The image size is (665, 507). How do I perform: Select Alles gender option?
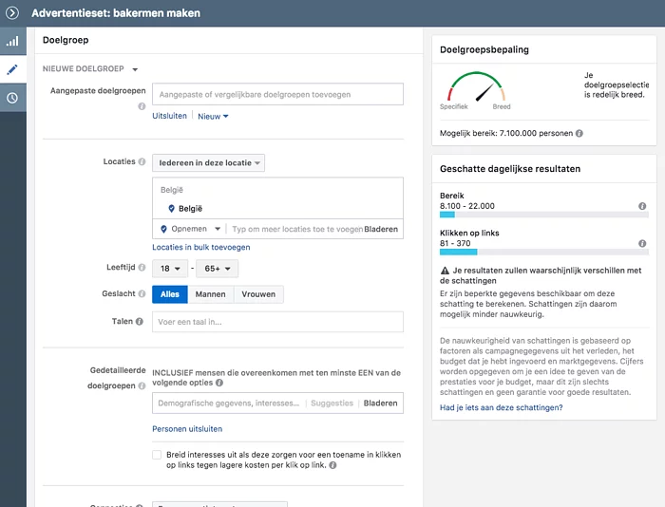point(170,294)
